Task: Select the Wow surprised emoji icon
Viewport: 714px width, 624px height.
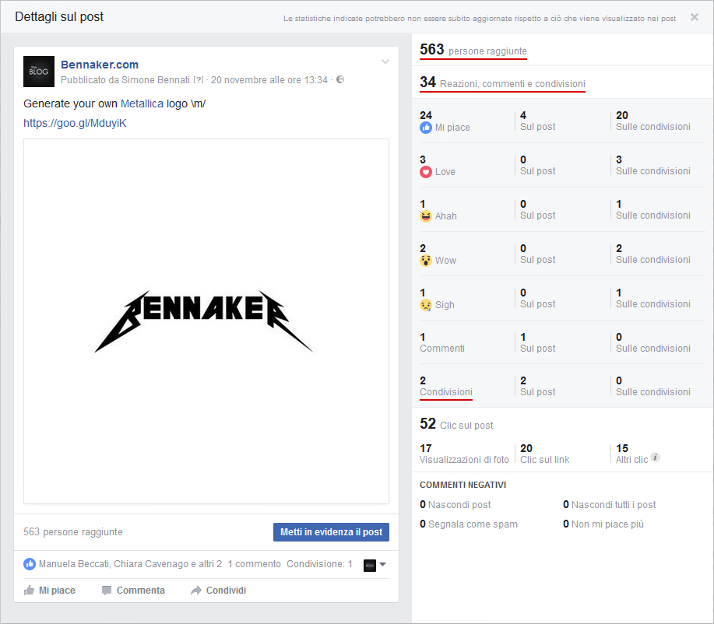Action: pyautogui.click(x=426, y=259)
